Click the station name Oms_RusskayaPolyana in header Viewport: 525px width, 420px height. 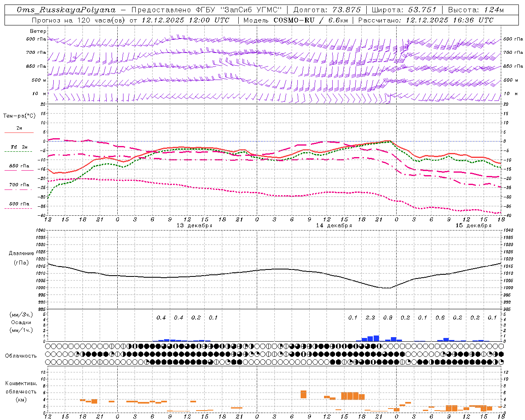point(66,10)
